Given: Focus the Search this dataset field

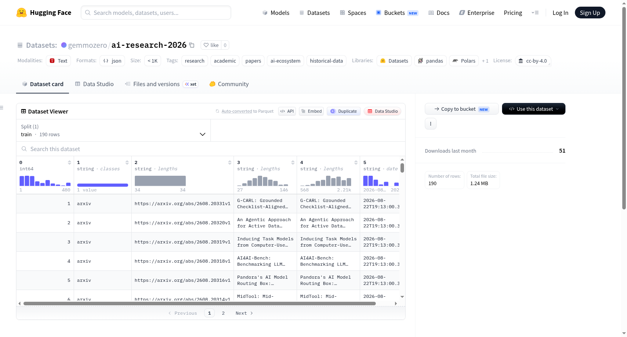Looking at the screenshot, I should [x=211, y=149].
